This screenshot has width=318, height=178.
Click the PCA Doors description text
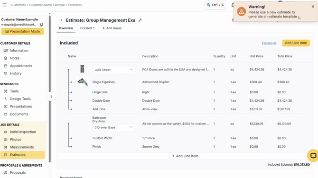click(176, 70)
